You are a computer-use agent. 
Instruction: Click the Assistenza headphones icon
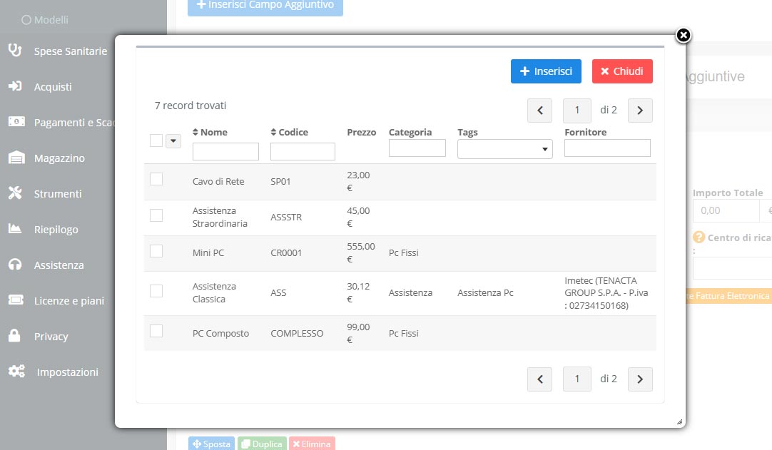coord(15,265)
